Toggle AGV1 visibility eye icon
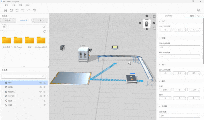204x120 pixels. pyautogui.click(x=41, y=83)
